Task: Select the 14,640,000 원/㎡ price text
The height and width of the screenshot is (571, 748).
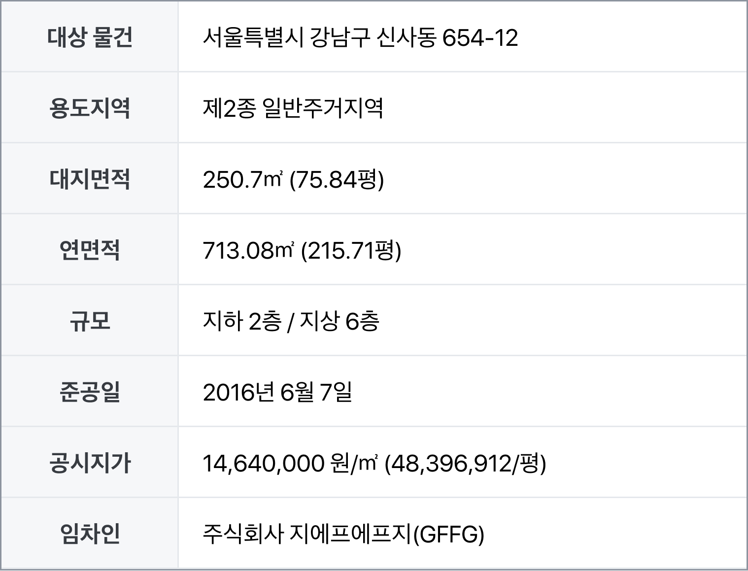Action: click(290, 464)
